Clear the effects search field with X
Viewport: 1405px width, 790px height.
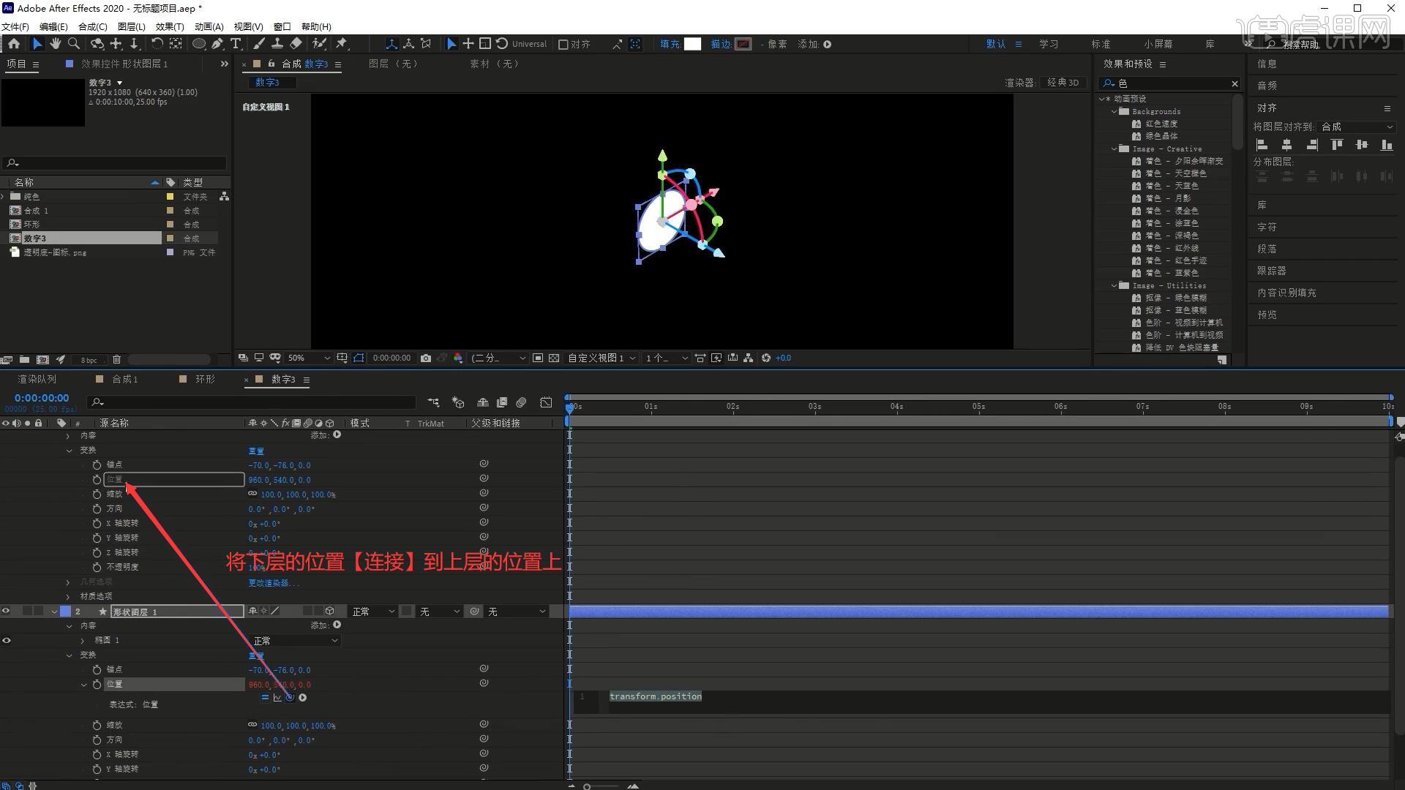pos(1234,83)
